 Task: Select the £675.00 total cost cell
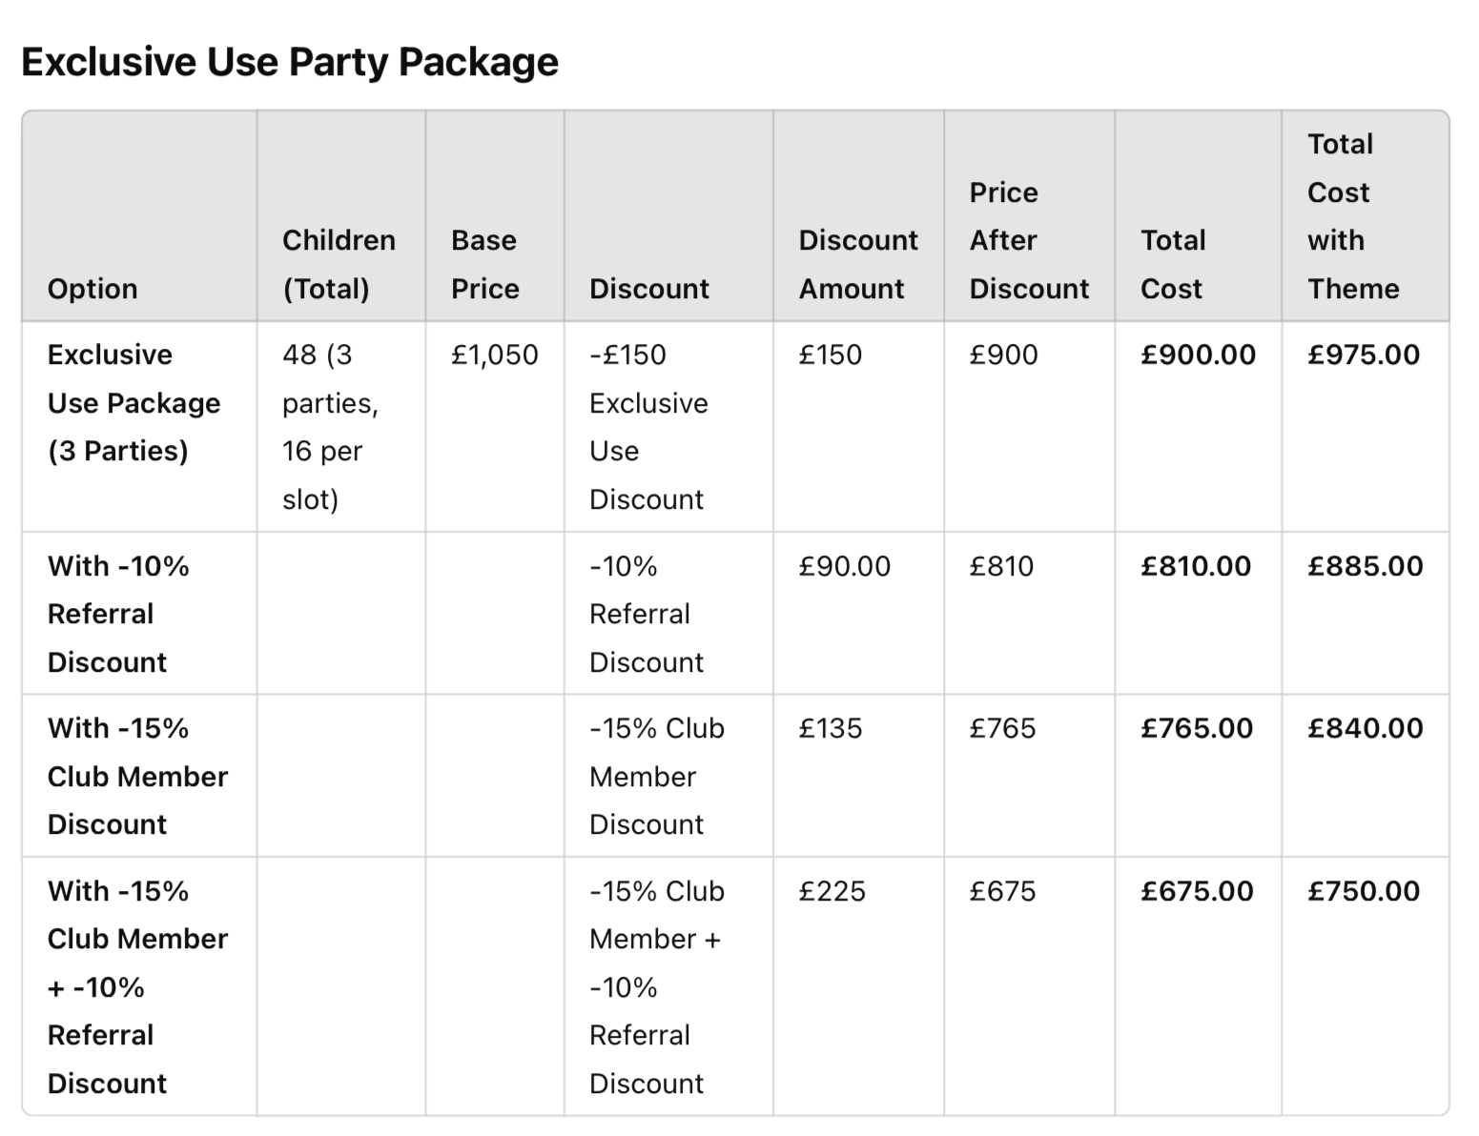pyautogui.click(x=1197, y=891)
